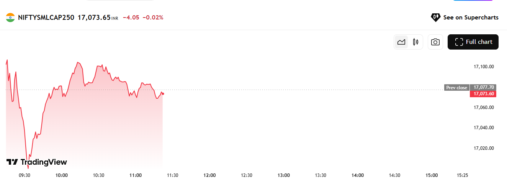Select the 17,077.70 previous close price tag
Viewport: 507px width, 191px height.
pyautogui.click(x=483, y=87)
